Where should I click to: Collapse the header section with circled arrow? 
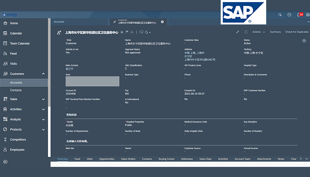click(x=304, y=41)
